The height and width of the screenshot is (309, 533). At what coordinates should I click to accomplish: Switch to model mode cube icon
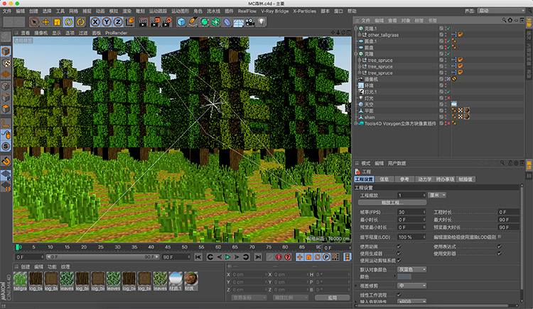tap(6, 52)
